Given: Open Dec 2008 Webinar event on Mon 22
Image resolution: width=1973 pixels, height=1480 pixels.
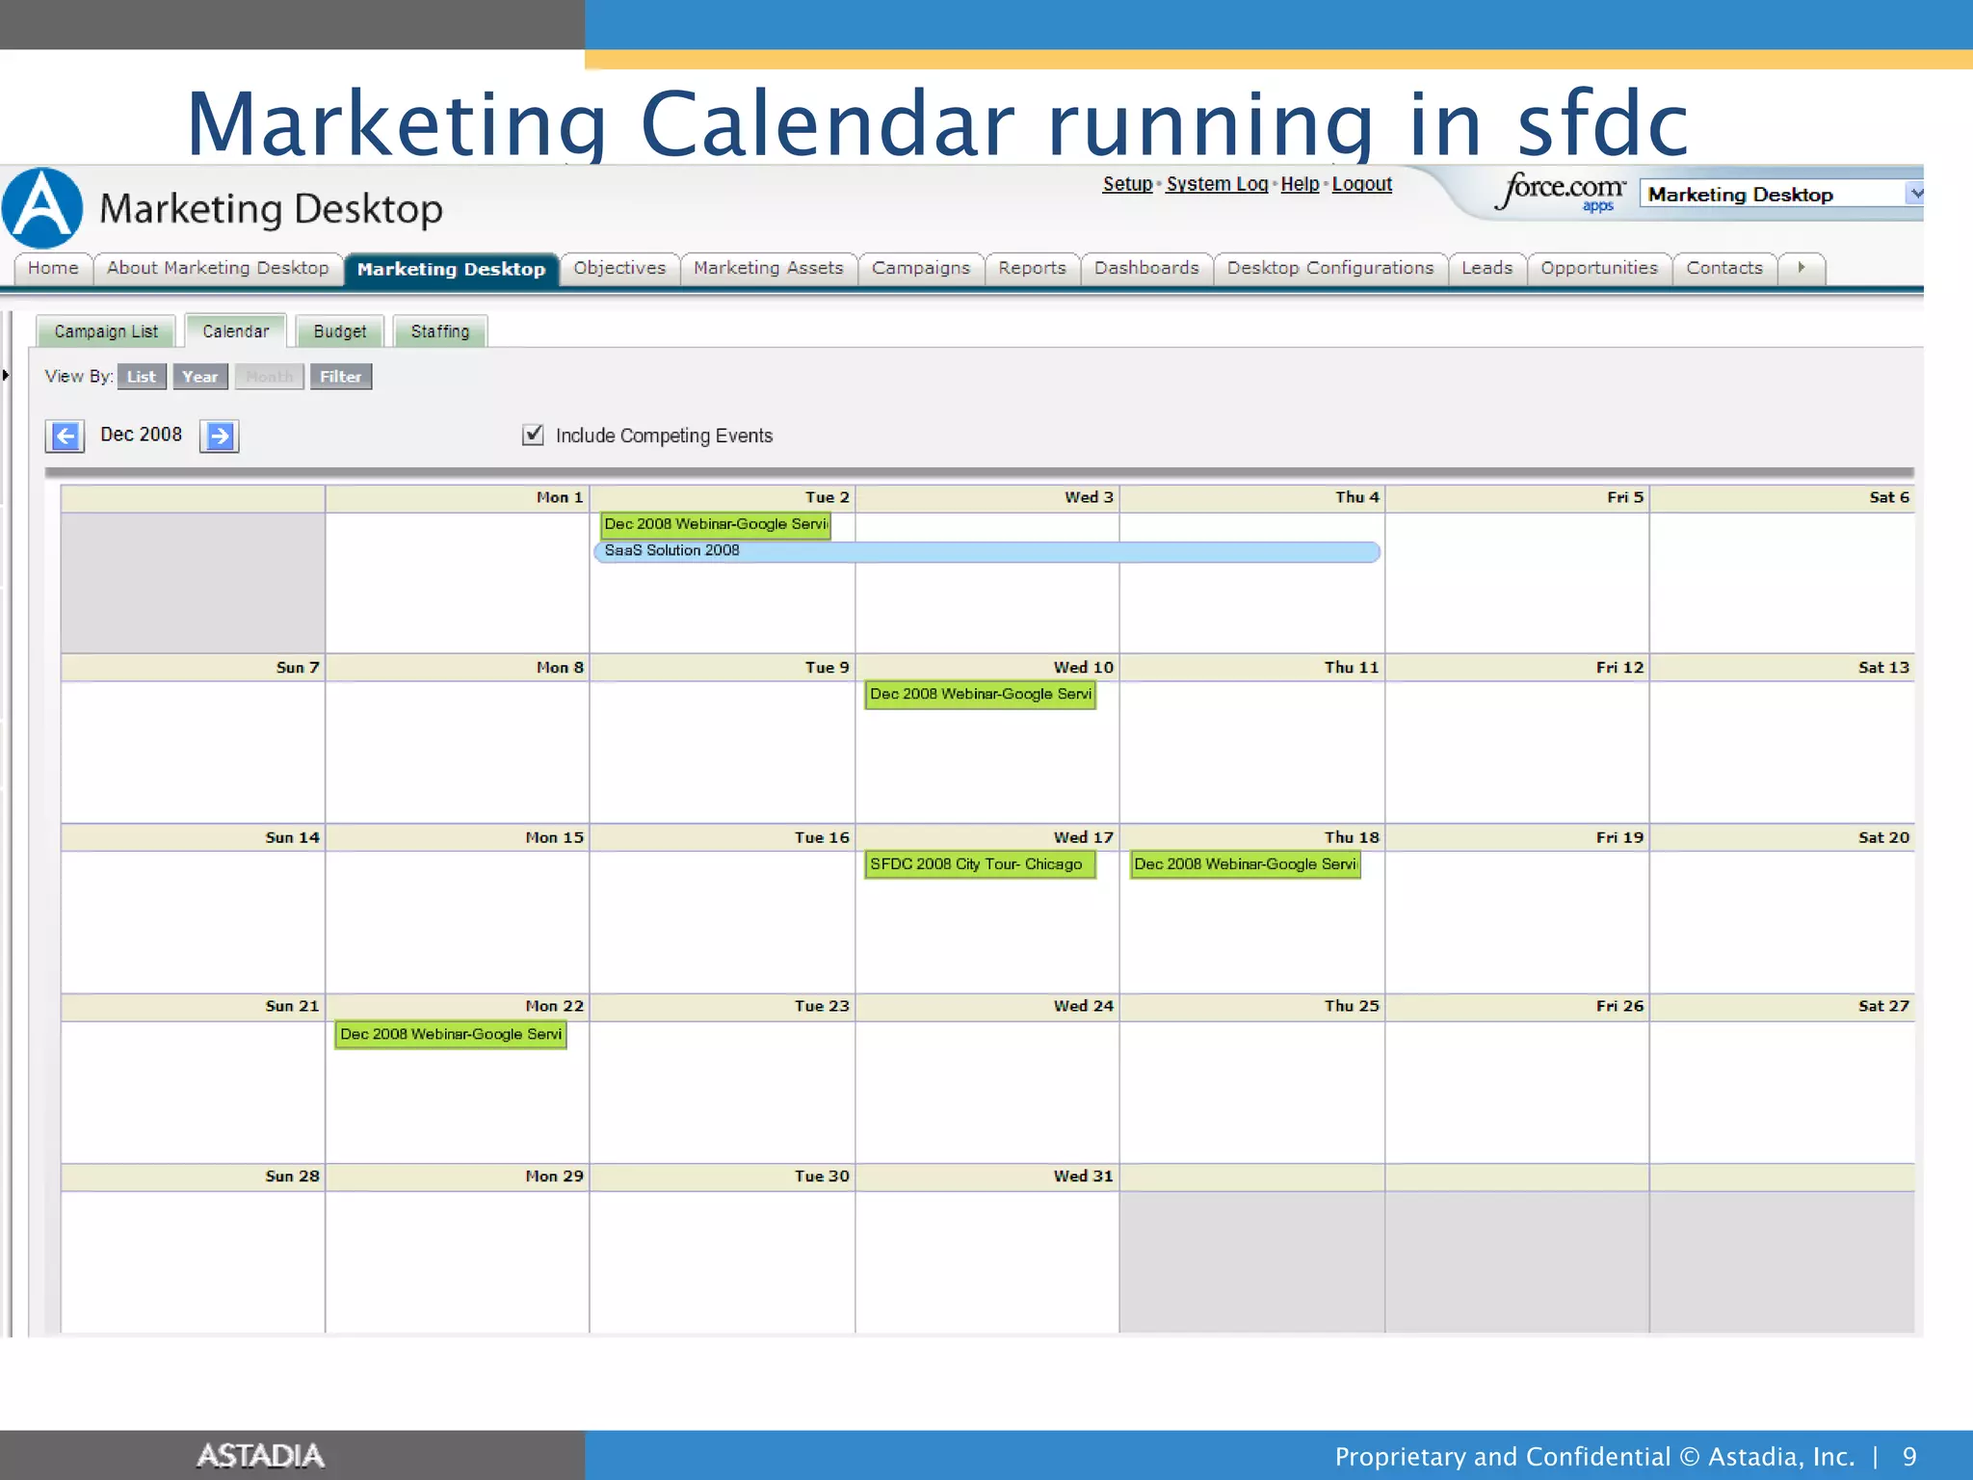Looking at the screenshot, I should point(451,1035).
